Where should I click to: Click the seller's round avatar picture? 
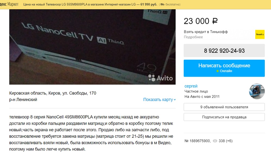257,91
